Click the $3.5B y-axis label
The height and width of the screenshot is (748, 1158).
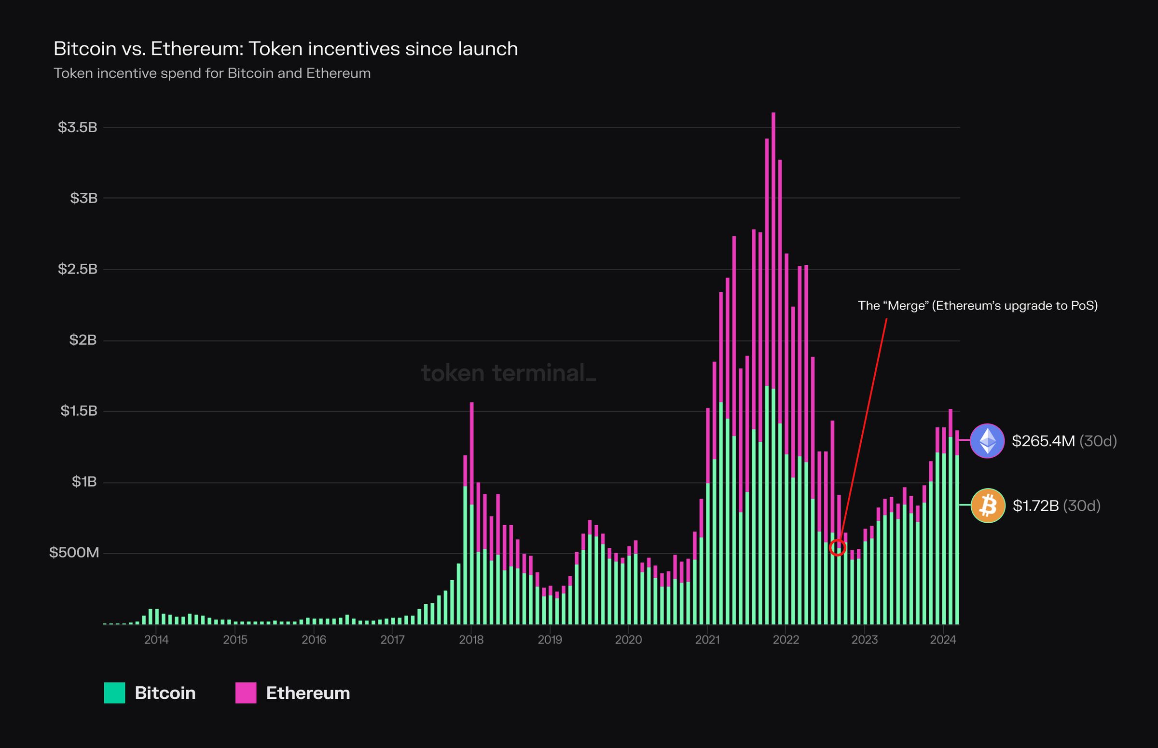tap(78, 127)
